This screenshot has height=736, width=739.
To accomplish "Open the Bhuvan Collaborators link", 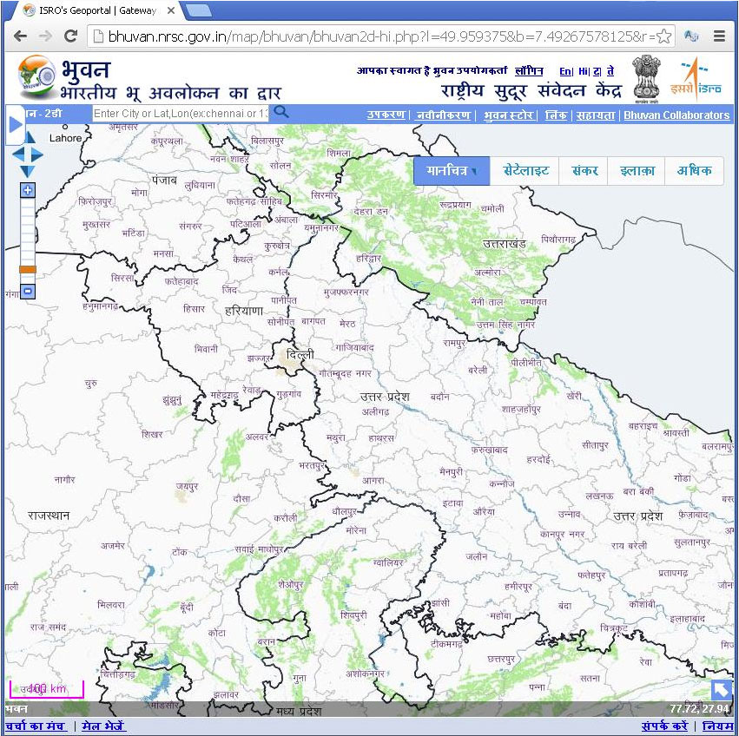I will click(676, 115).
